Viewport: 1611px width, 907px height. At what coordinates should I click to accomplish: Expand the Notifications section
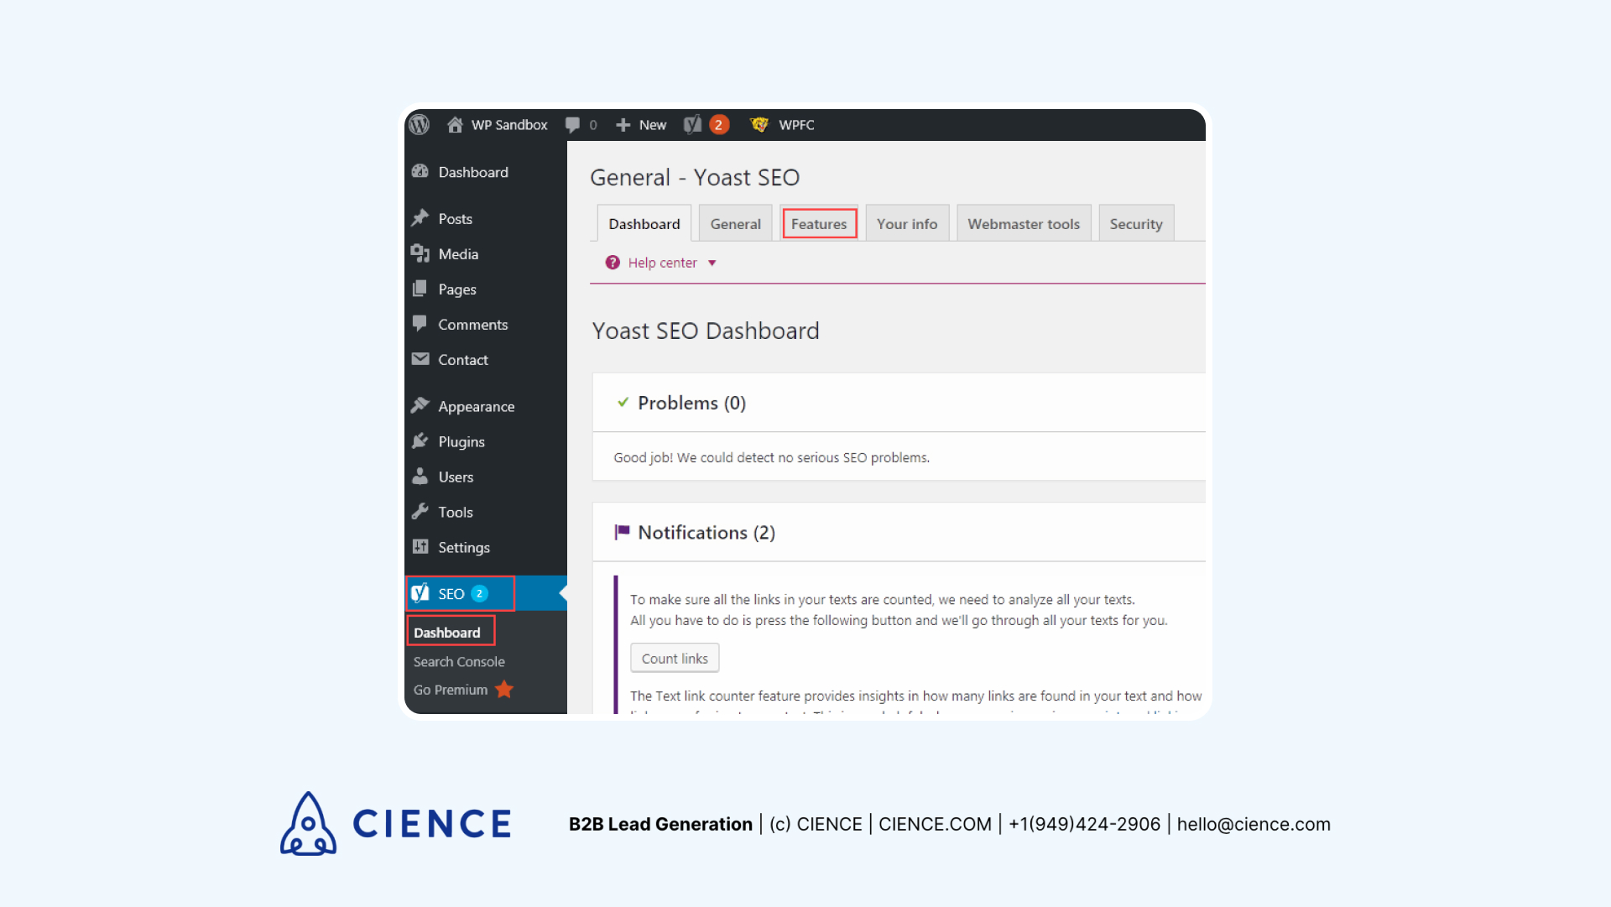coord(705,532)
